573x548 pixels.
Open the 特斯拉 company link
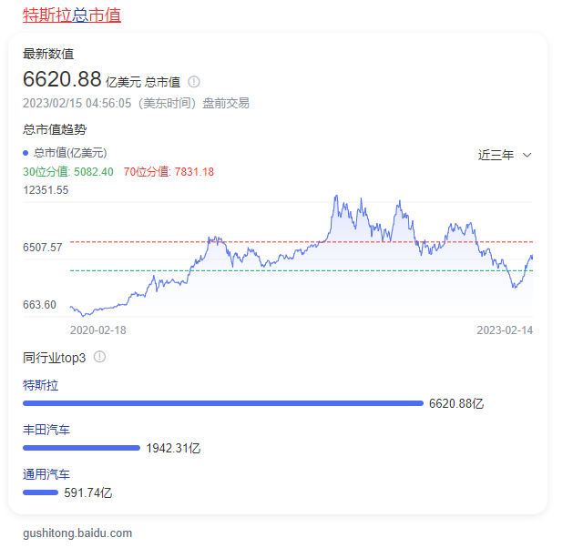[40, 385]
